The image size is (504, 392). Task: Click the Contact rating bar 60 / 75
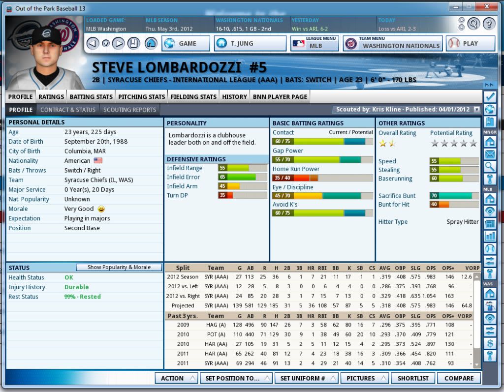pyautogui.click(x=322, y=141)
